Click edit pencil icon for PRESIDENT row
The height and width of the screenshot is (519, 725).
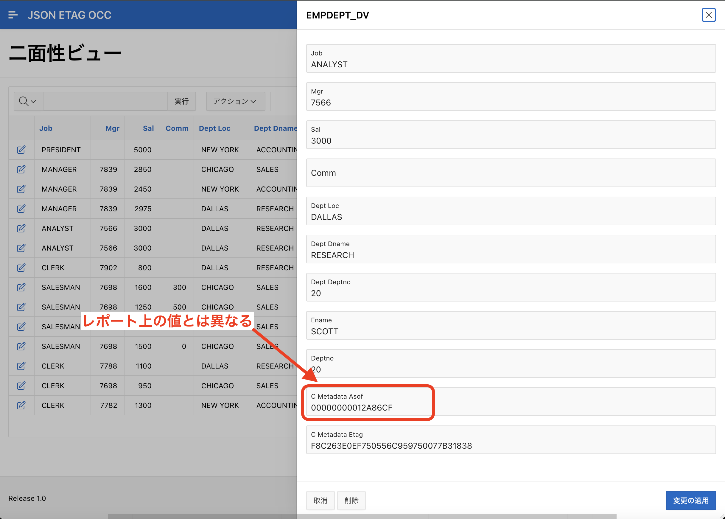pyautogui.click(x=21, y=150)
